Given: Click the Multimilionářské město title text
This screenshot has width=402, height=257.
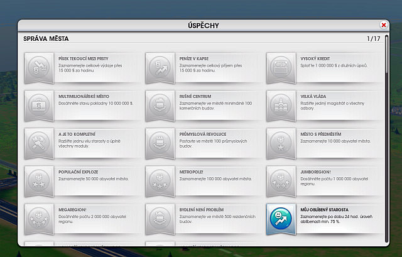Looking at the screenshot, I should (84, 96).
